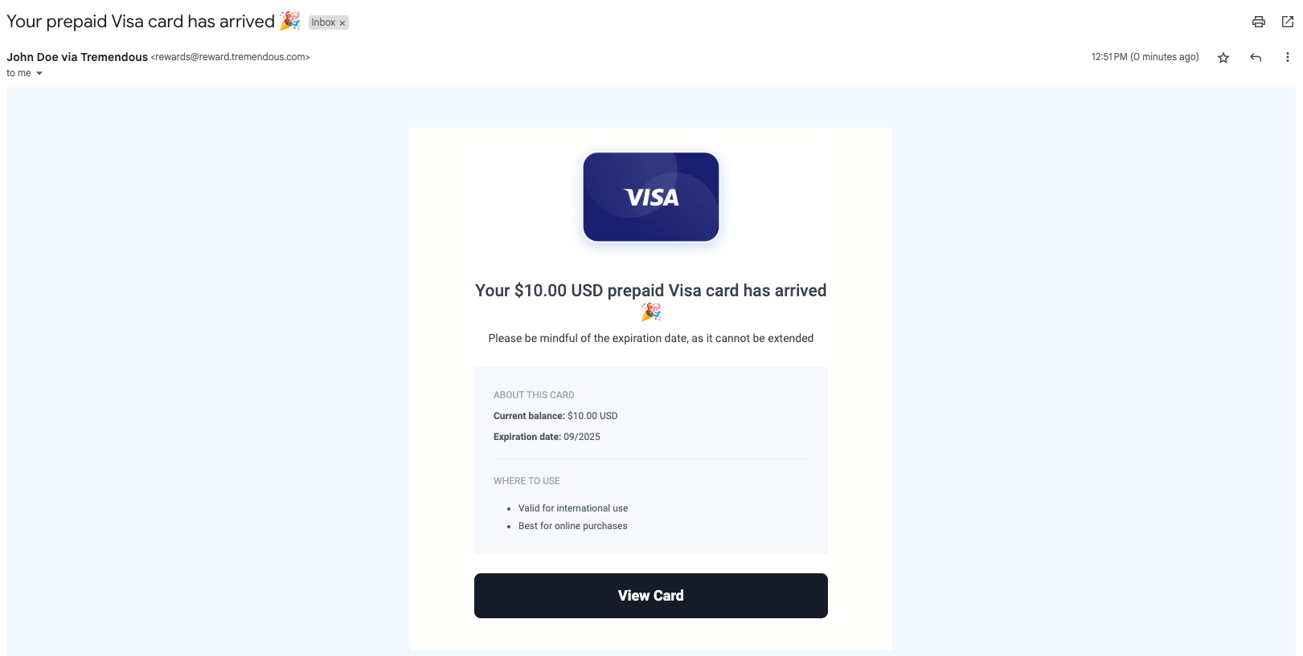The width and height of the screenshot is (1303, 656).
Task: Click "Valid for international use" bullet
Action: tap(572, 508)
